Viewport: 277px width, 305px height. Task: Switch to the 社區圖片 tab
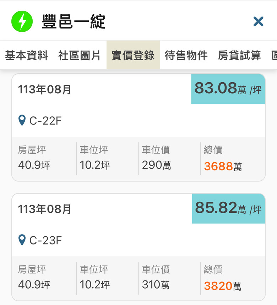(x=79, y=55)
